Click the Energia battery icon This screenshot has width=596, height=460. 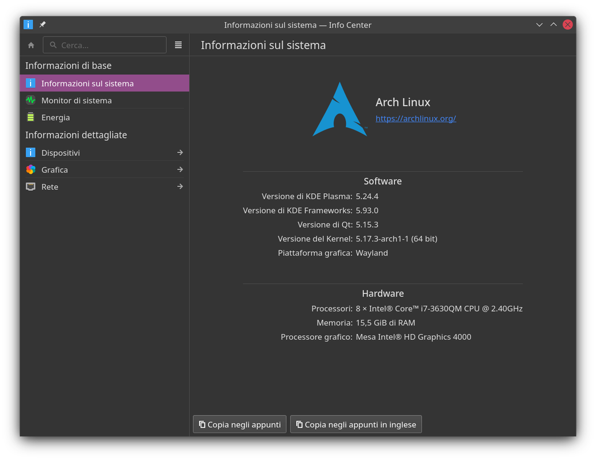[x=30, y=117]
